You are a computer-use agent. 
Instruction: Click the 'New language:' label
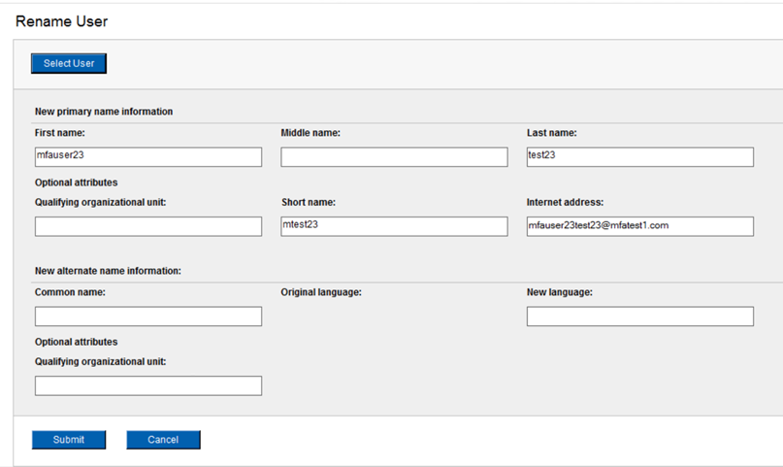[560, 292]
